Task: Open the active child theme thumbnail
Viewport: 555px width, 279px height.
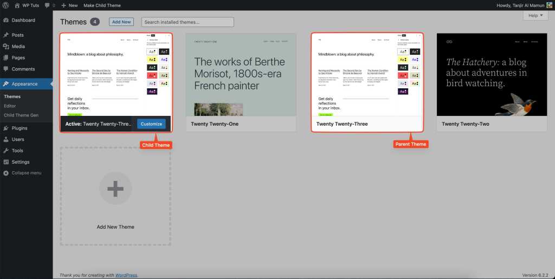Action: (x=116, y=75)
